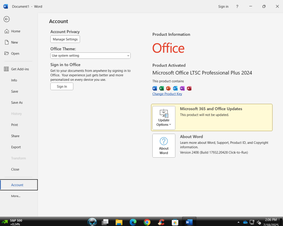This screenshot has width=283, height=226.
Task: Click the S&P 500 taskbar widget
Action: click(12, 222)
